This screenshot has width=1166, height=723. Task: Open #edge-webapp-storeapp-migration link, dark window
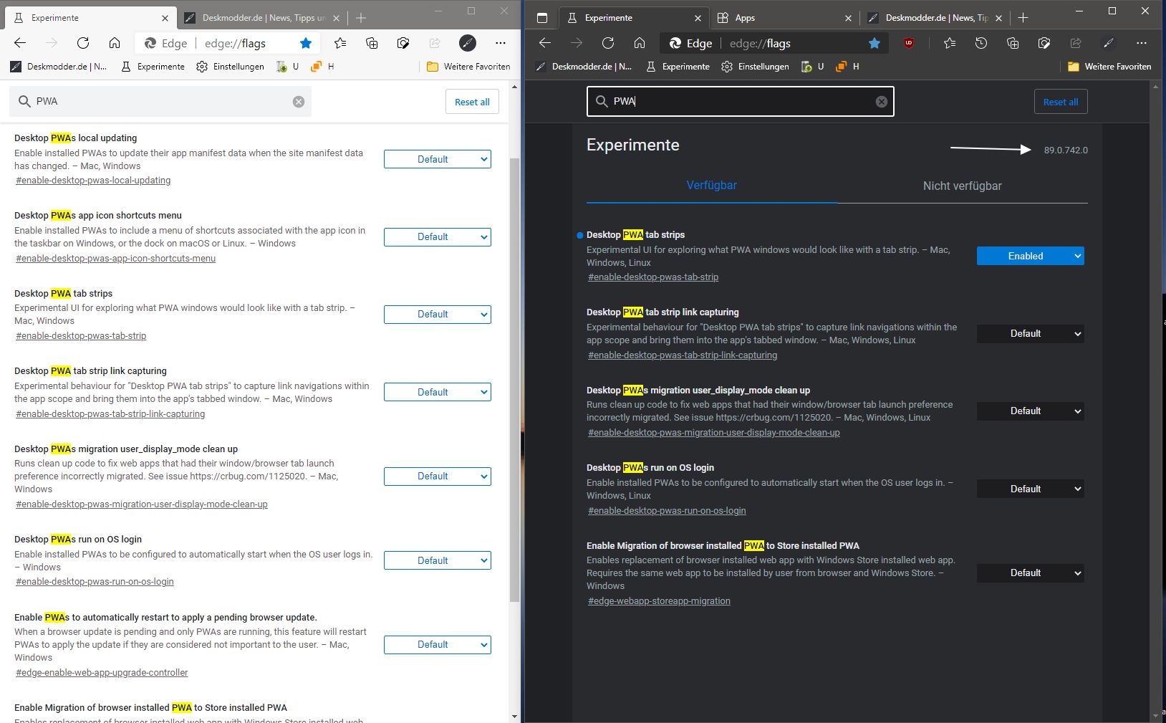click(x=659, y=601)
